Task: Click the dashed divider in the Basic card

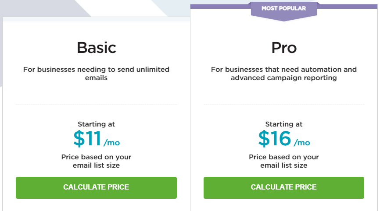Action: 96,105
